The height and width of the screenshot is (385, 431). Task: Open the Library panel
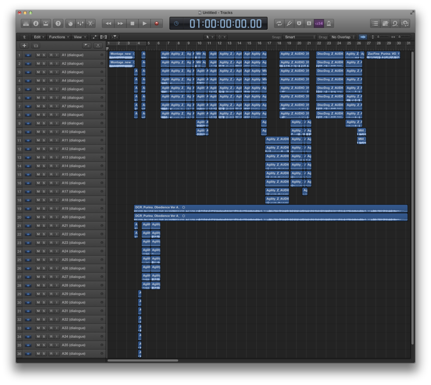pos(26,24)
